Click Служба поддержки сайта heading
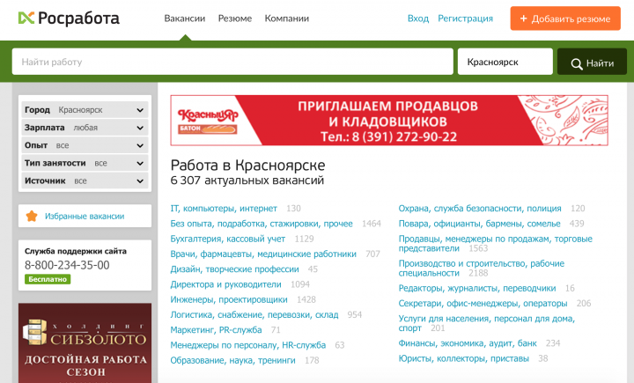Viewport: 634px width, 383px height. [x=76, y=251]
